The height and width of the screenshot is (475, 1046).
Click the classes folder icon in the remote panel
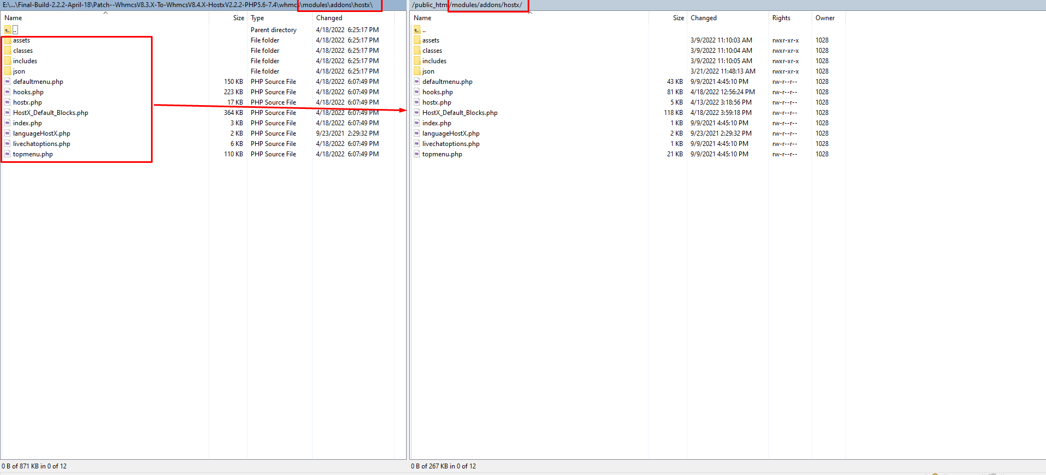pyautogui.click(x=417, y=51)
